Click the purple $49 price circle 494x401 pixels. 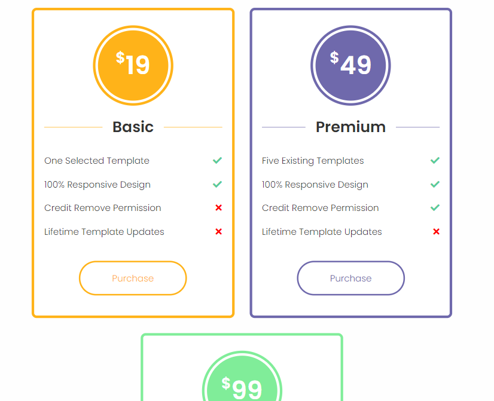tap(350, 66)
